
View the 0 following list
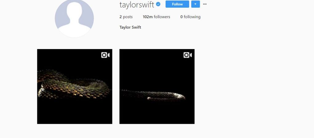(190, 17)
